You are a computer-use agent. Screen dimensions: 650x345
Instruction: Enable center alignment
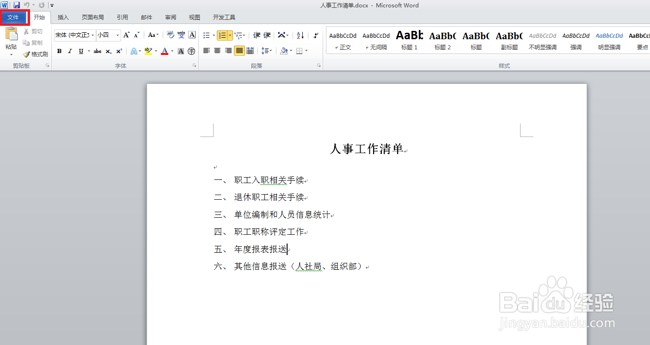point(217,51)
